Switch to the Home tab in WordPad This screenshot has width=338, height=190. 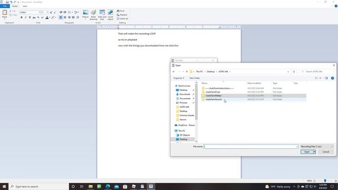pyautogui.click(x=15, y=6)
